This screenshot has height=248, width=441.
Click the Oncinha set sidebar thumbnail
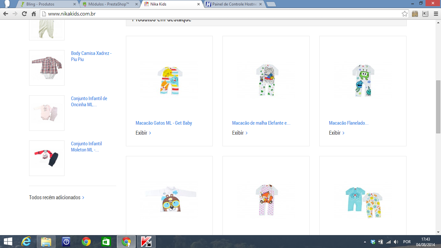point(47,113)
